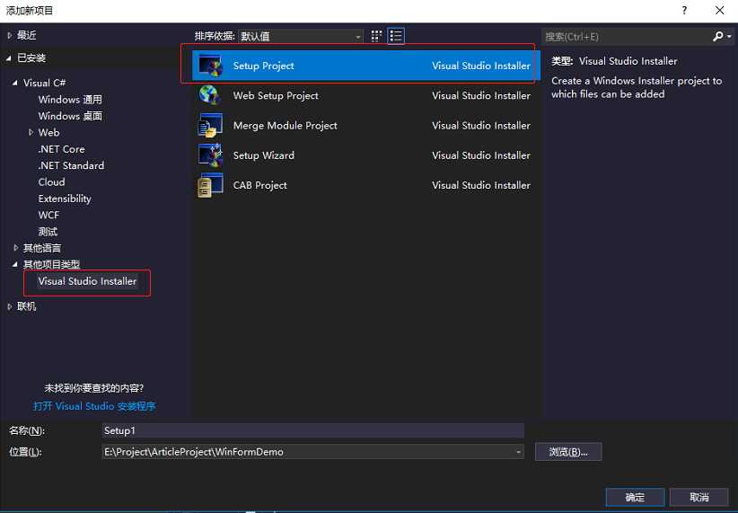Expand the 其他语言 node
Viewport: 738px width, 513px height.
(15, 248)
